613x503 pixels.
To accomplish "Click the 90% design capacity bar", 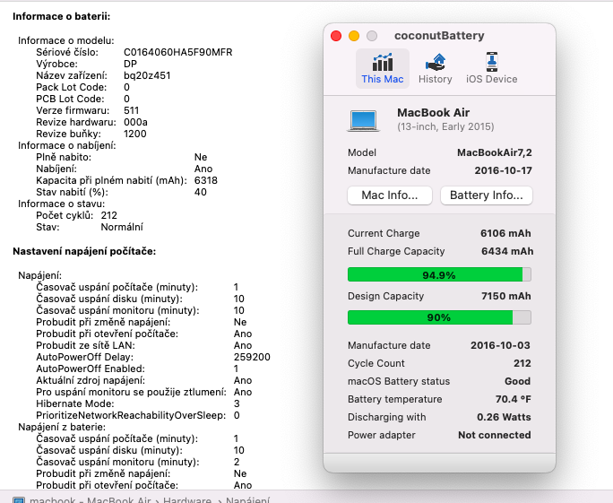I will click(x=439, y=317).
